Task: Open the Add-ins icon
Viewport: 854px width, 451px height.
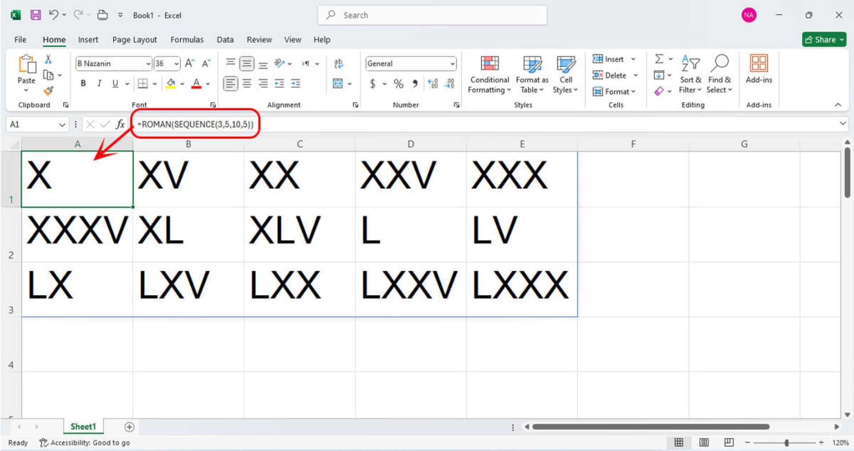Action: point(758,64)
